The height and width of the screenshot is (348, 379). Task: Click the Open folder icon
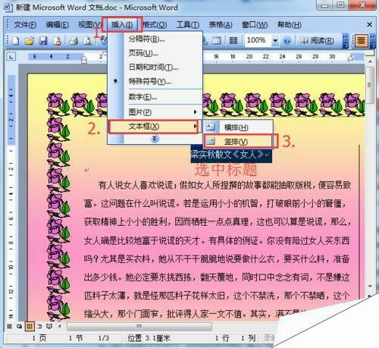(x=30, y=41)
